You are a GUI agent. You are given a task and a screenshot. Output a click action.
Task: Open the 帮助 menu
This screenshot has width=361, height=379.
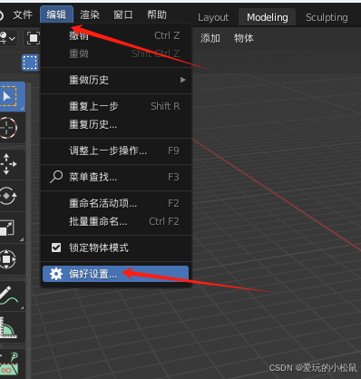(x=157, y=15)
